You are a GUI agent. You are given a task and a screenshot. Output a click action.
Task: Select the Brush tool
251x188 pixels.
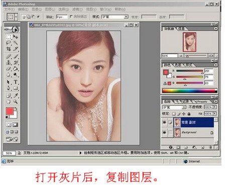coord(16,57)
